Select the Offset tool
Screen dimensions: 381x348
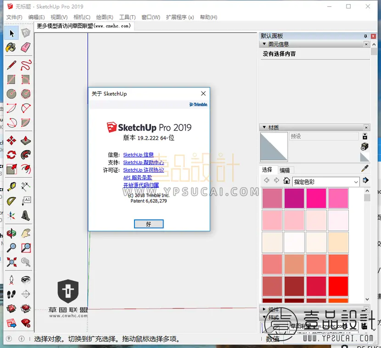(26, 169)
